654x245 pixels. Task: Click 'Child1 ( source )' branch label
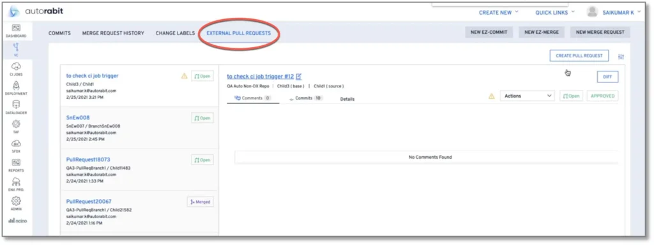[329, 86]
